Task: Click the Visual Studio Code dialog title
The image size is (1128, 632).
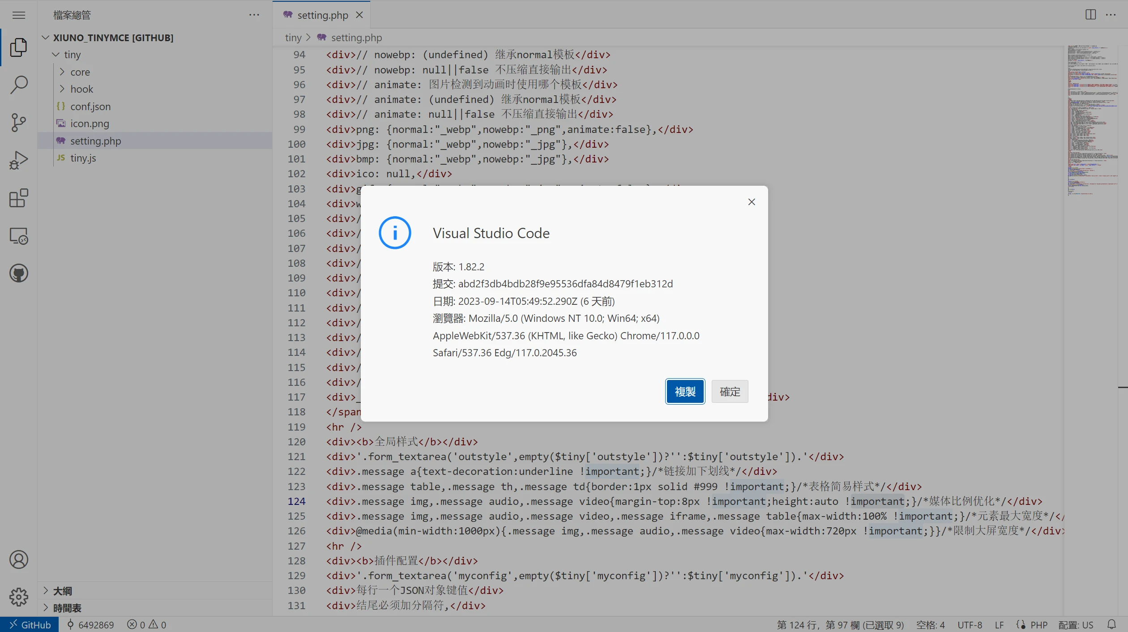Action: click(491, 233)
